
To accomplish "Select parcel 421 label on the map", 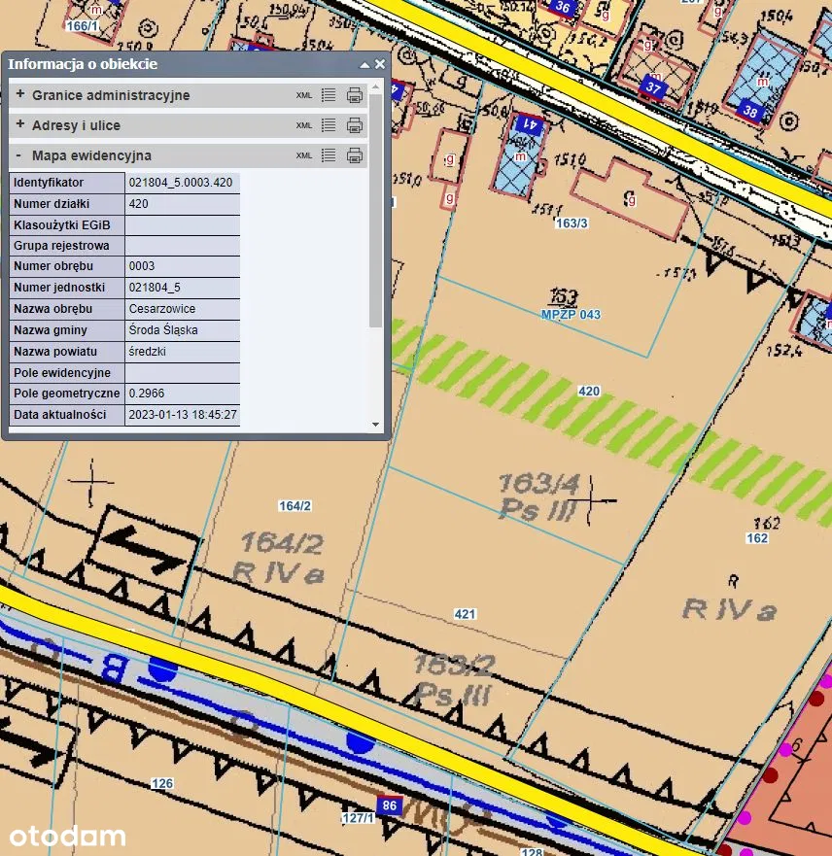I will click(x=465, y=614).
